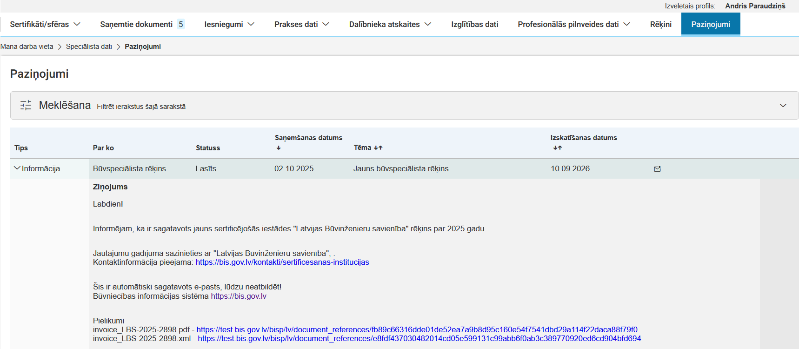Click the Mana darba vieta breadcrumb

tap(27, 47)
